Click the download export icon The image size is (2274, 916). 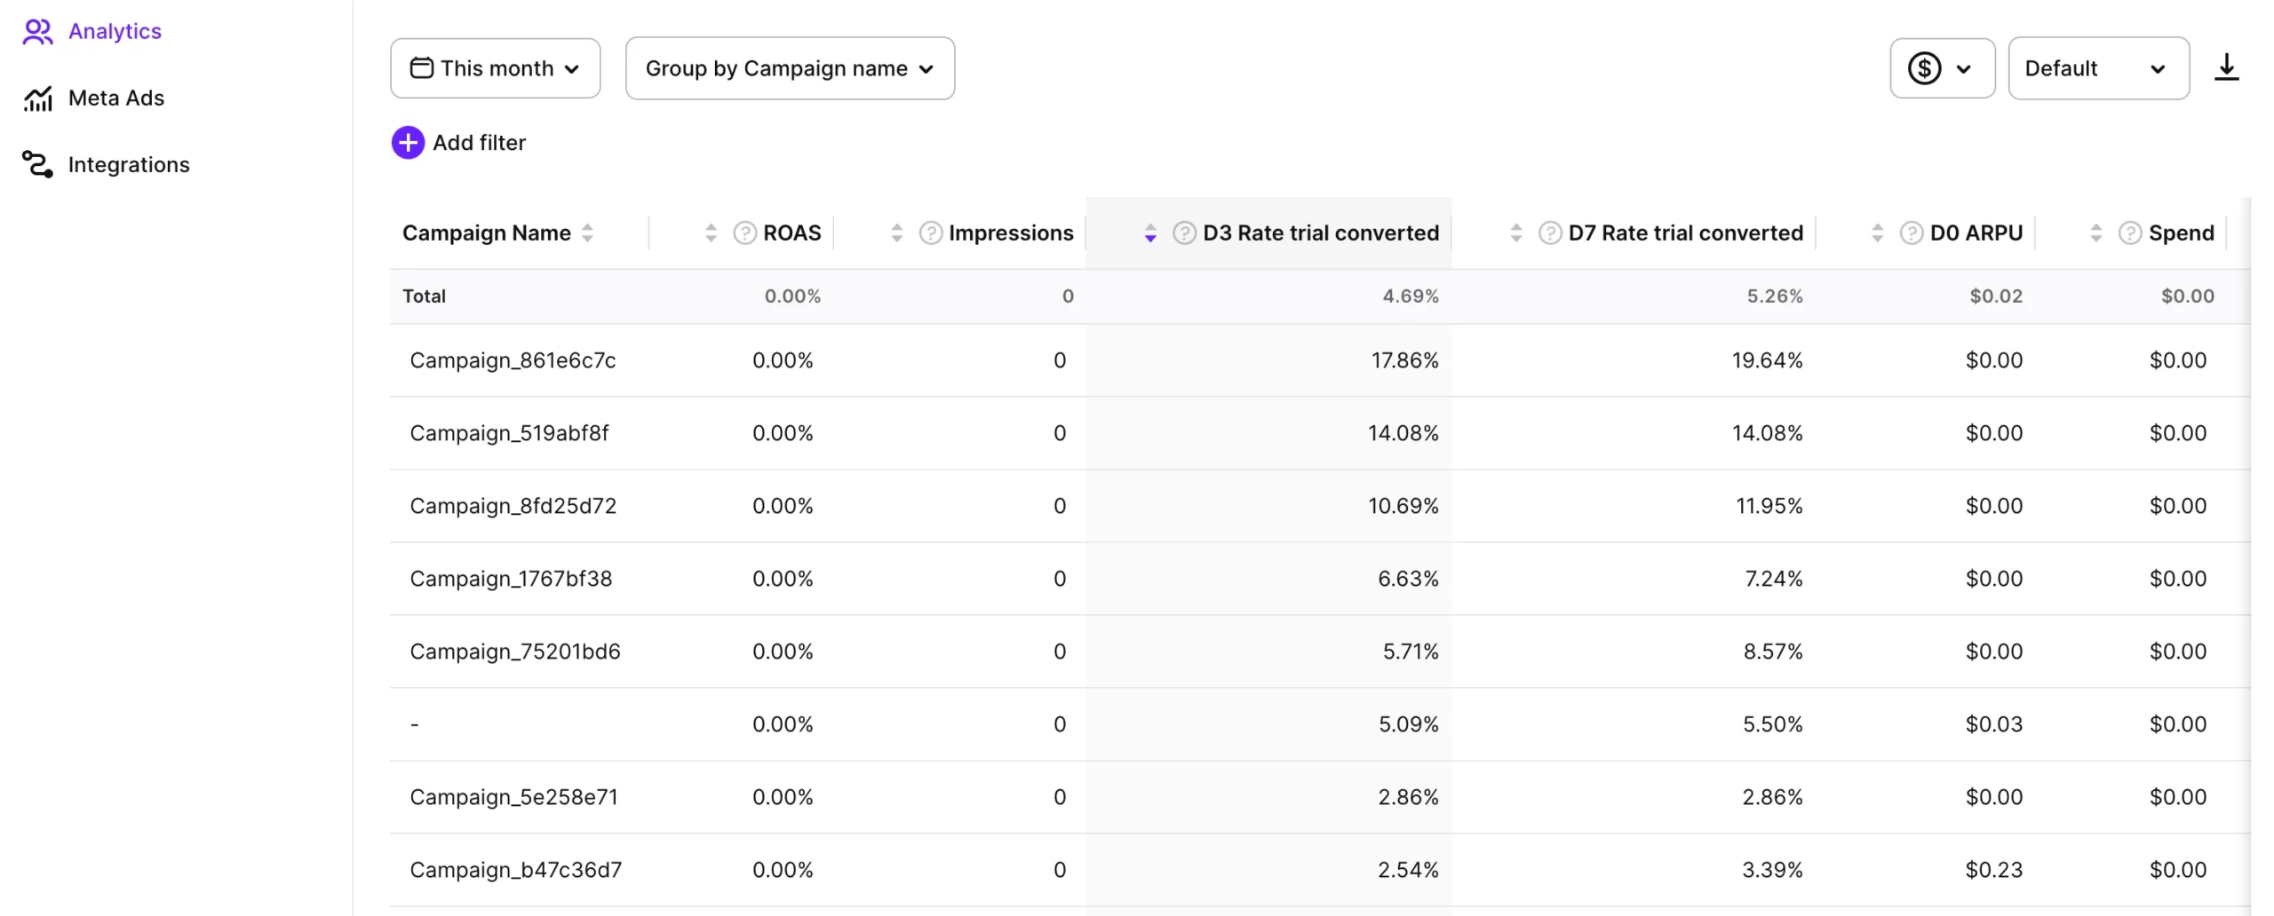[2226, 67]
